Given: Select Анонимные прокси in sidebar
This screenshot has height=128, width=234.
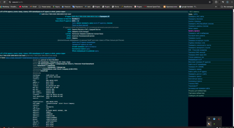Looking at the screenshot, I should coord(195,81).
